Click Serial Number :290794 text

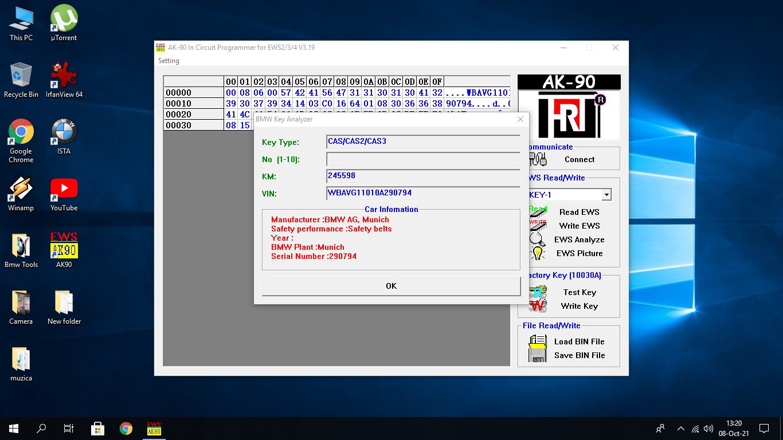[x=314, y=256]
